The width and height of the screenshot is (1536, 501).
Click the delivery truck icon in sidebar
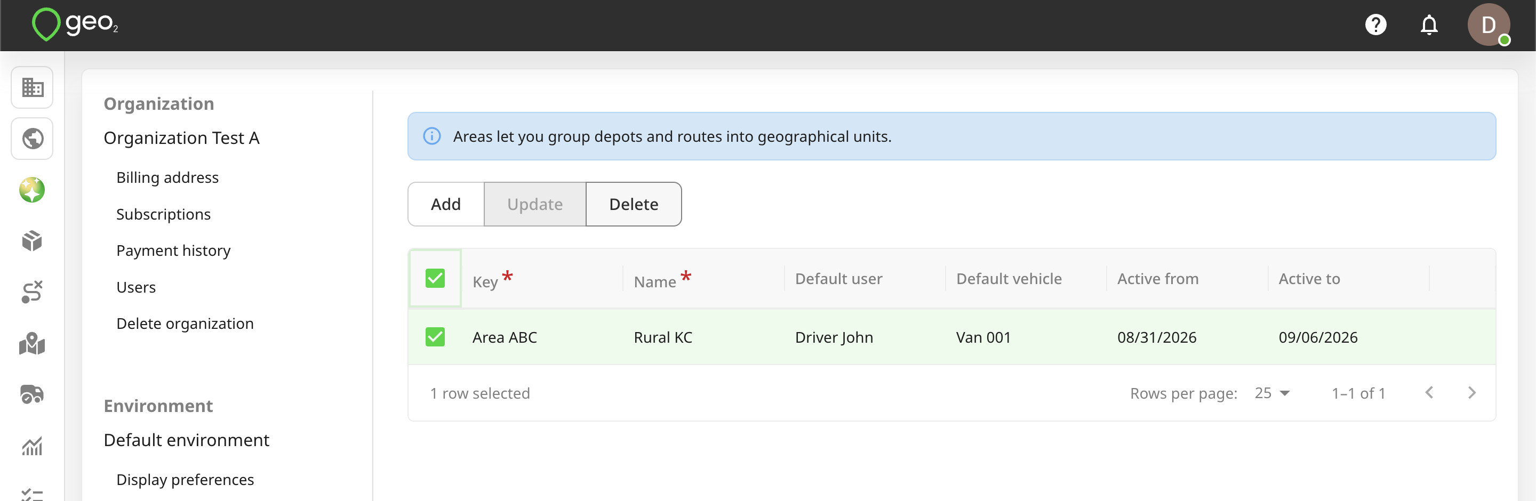(x=32, y=394)
